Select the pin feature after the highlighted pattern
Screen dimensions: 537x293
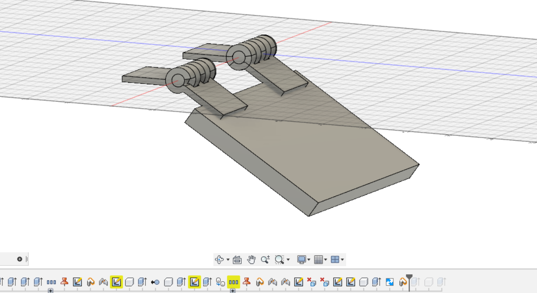click(246, 282)
